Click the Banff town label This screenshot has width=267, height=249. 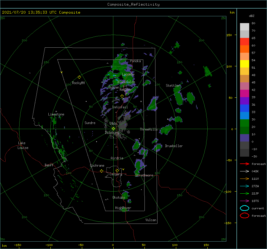tap(49, 165)
